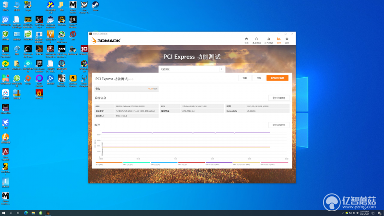Click the question mark help button
Screen dimensions: 384x216
[221, 69]
